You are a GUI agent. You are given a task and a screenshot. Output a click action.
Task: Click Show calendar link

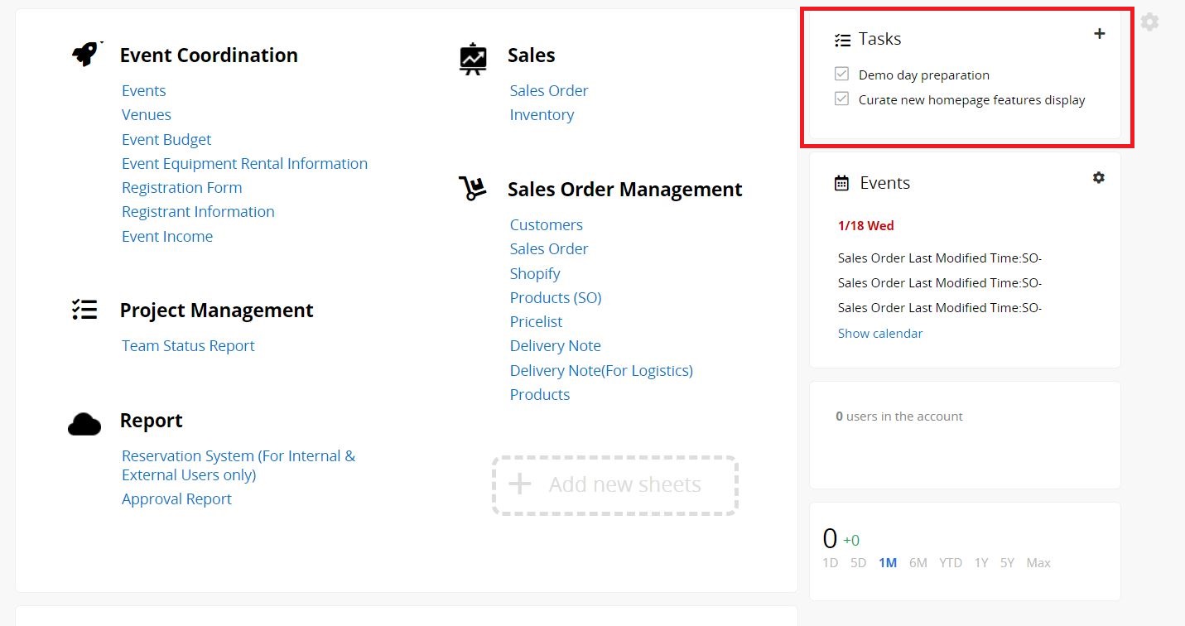880,334
